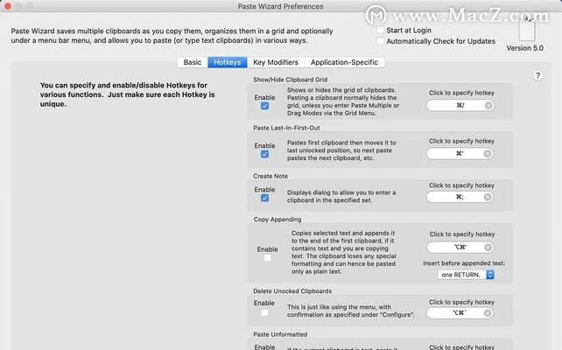The image size is (562, 350).
Task: Set the Create Note hotkey field
Action: [460, 197]
